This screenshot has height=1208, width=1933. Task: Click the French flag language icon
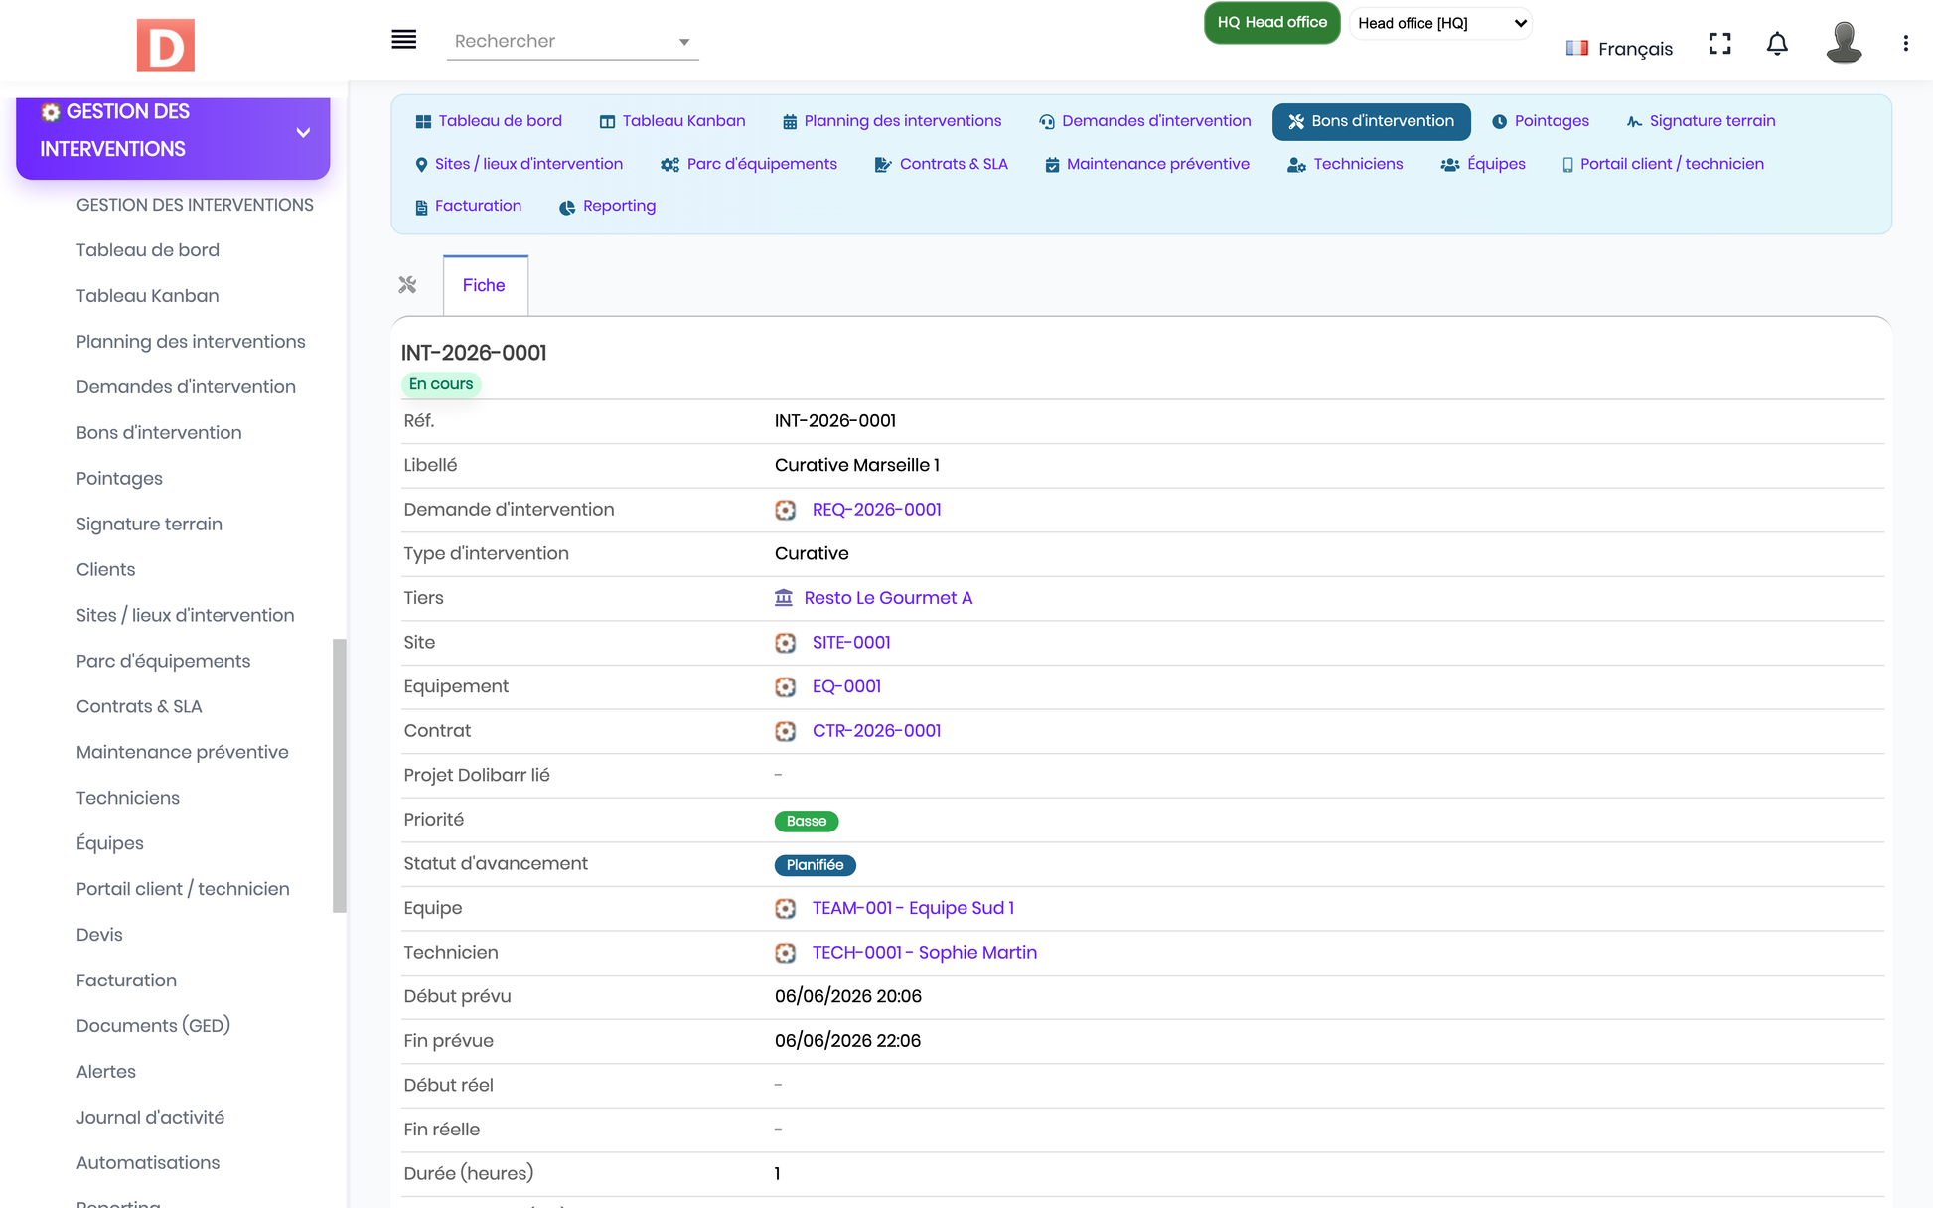click(1576, 48)
